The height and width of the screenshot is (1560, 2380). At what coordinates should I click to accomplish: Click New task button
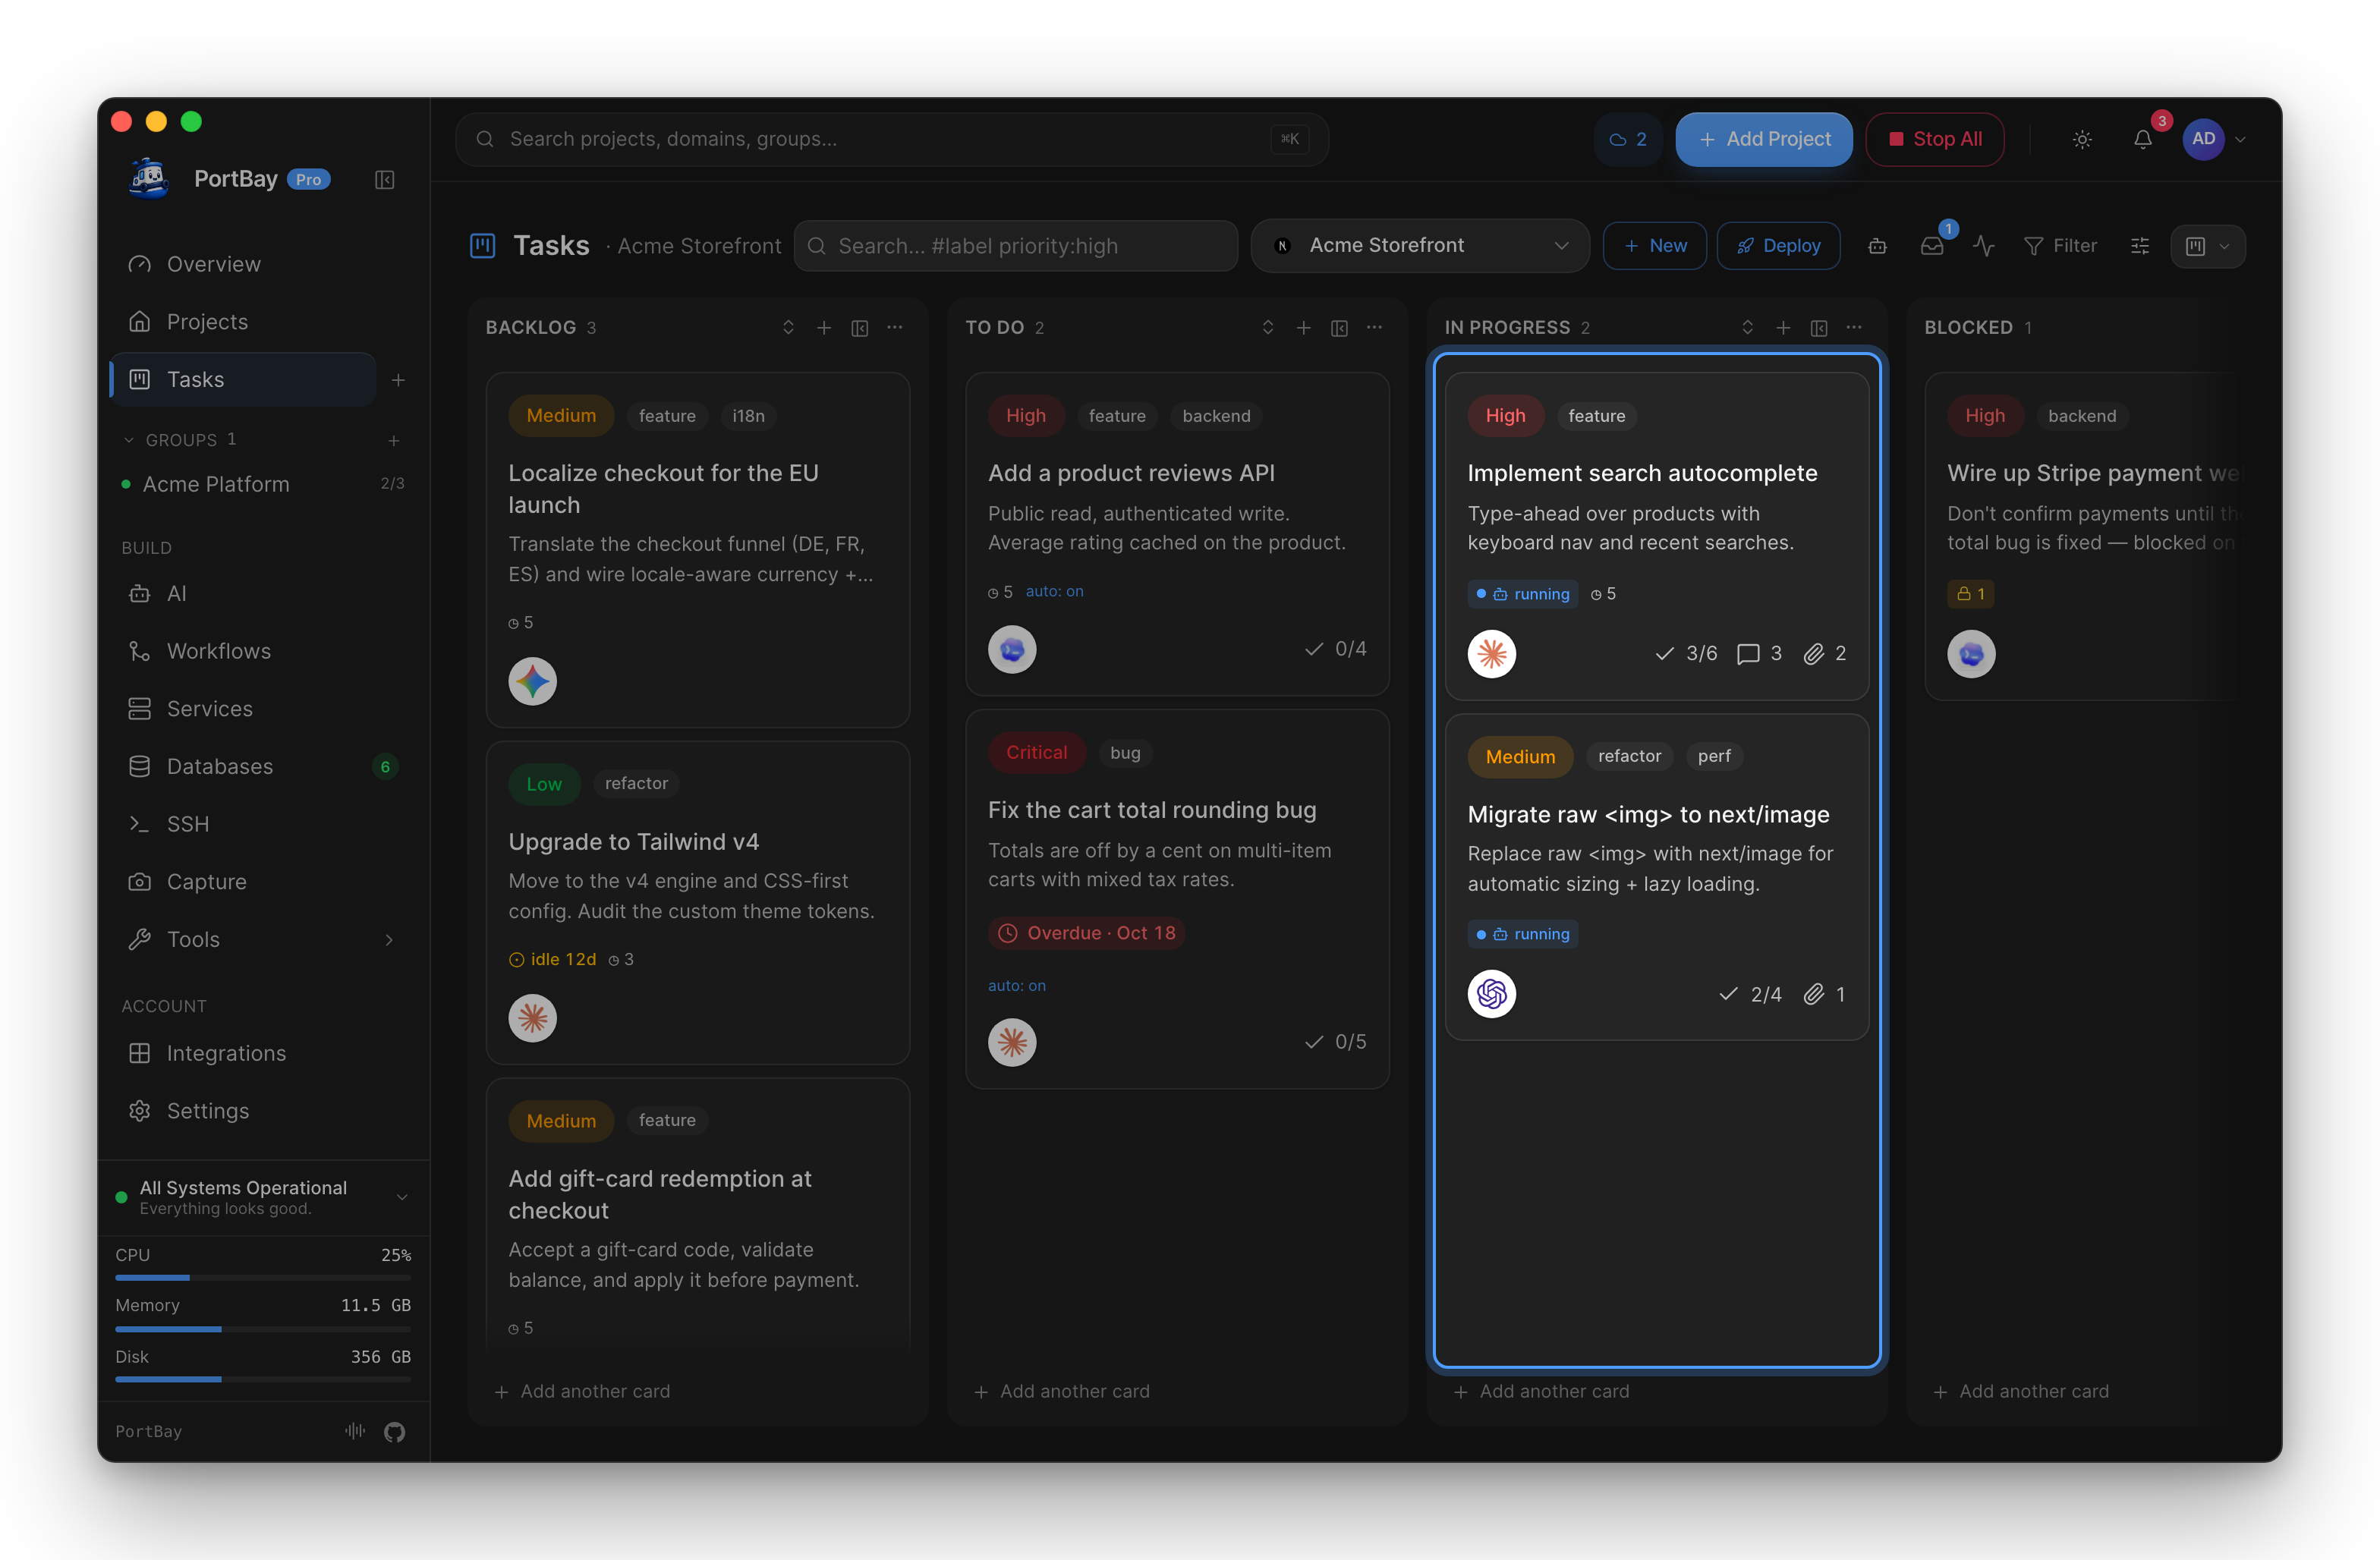[1654, 246]
